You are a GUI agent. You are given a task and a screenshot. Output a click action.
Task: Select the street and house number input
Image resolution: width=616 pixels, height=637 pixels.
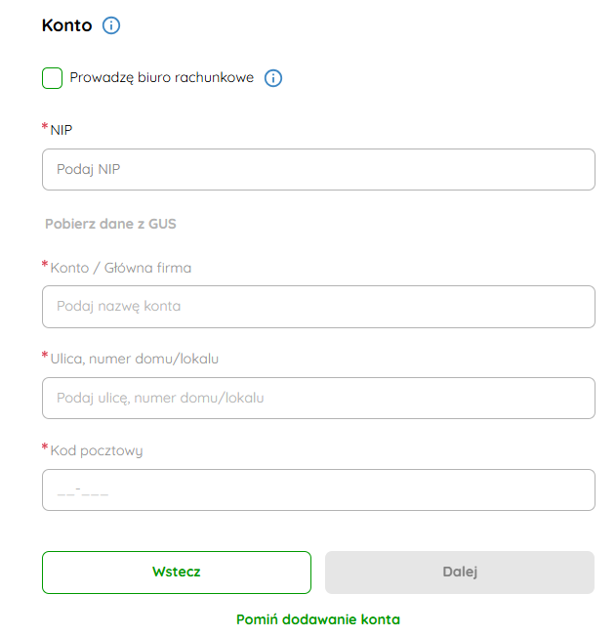[318, 398]
